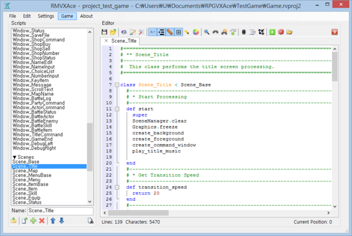This screenshot has height=236, width=352.
Task: Click the magnifying glass search icon
Action: click(x=207, y=32)
